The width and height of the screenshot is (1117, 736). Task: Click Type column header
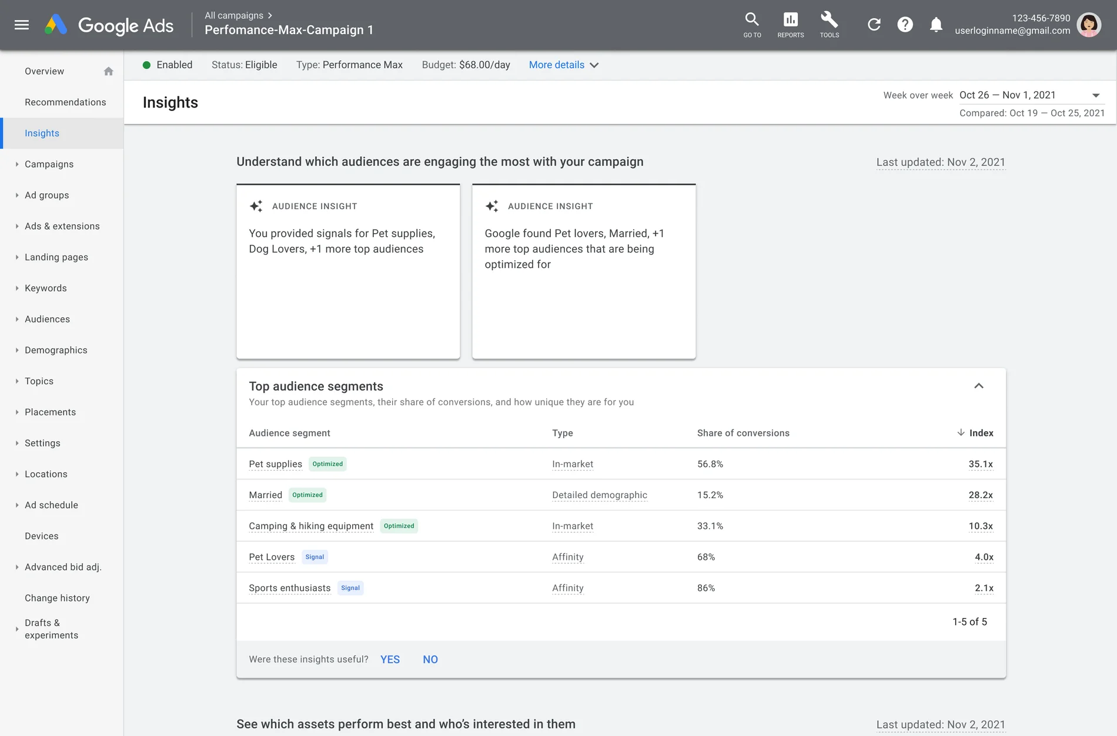point(563,433)
